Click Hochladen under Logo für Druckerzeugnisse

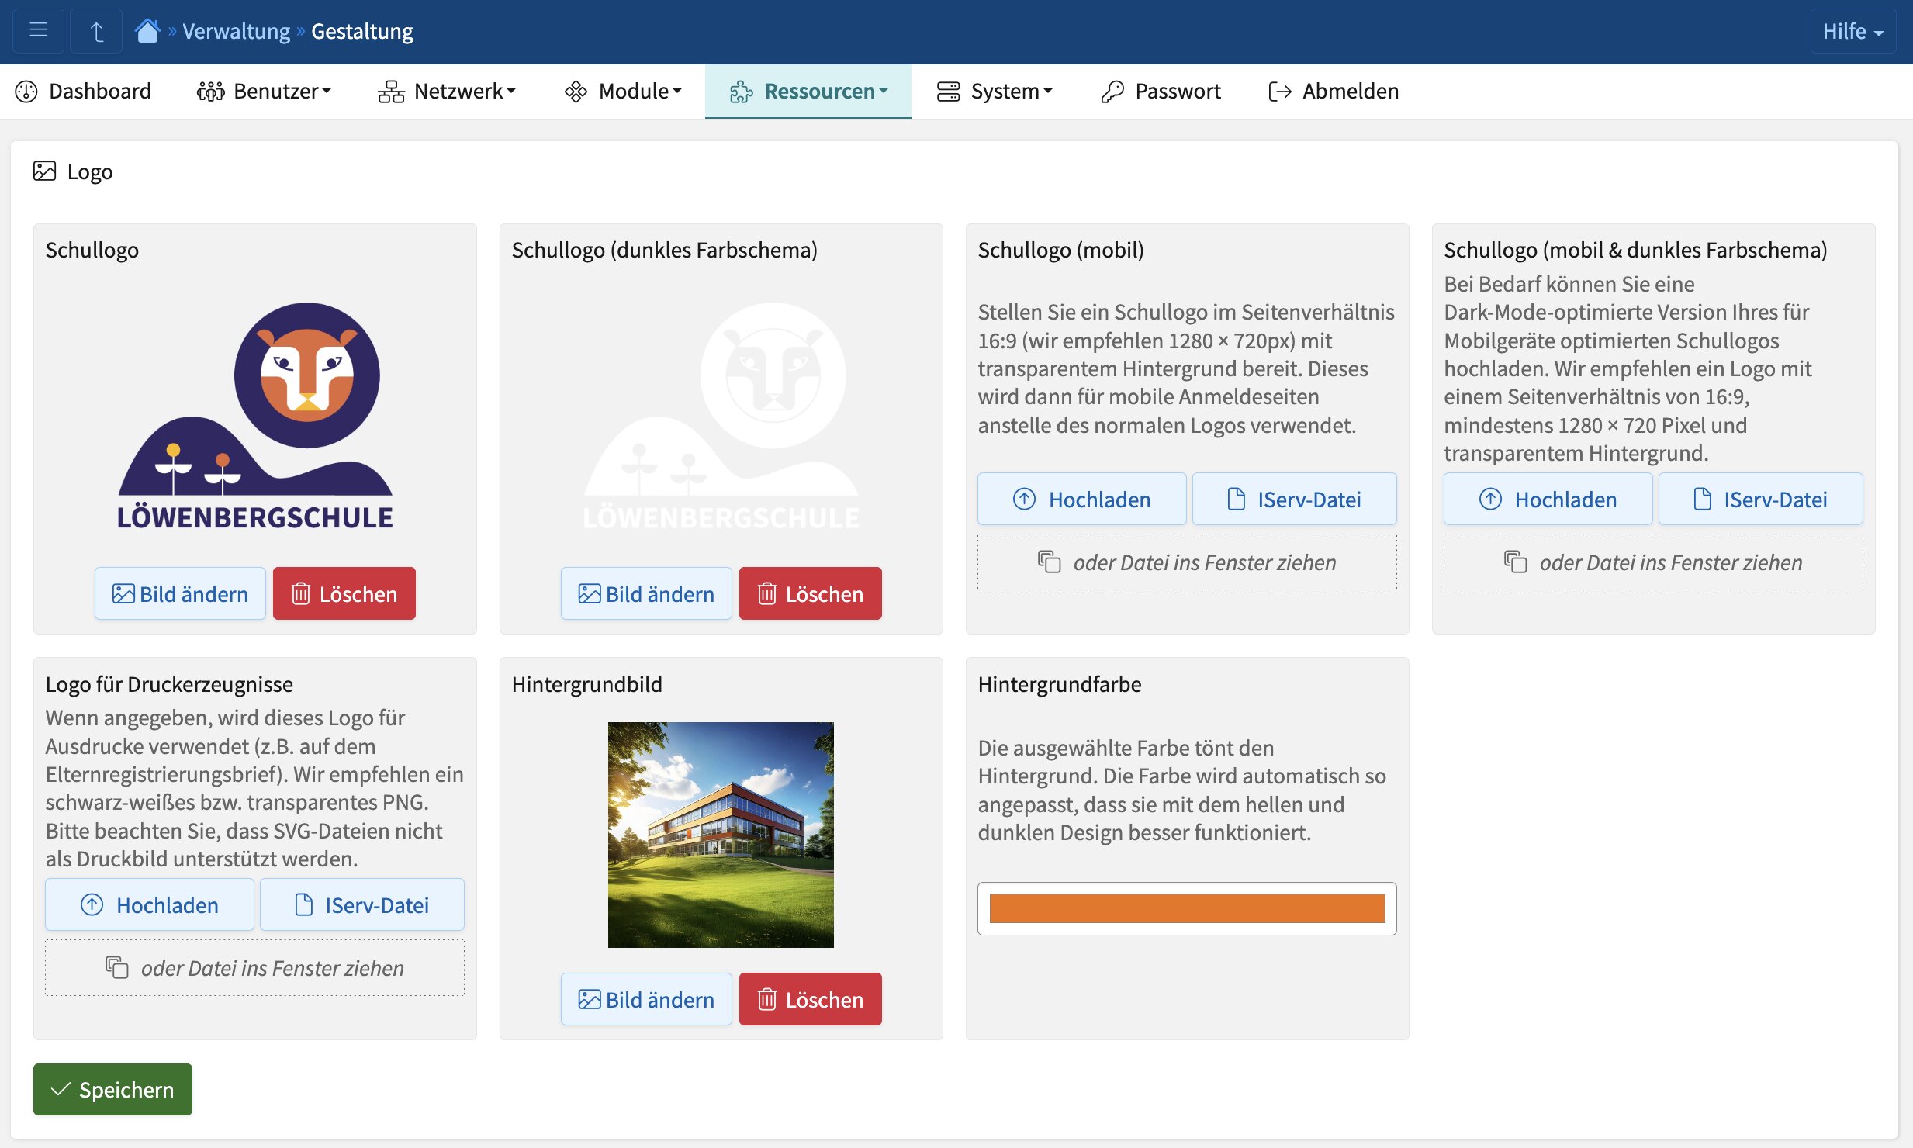coord(149,904)
